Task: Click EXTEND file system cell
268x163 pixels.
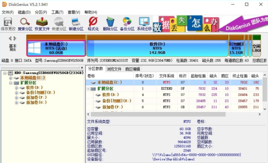Action: 167,89
